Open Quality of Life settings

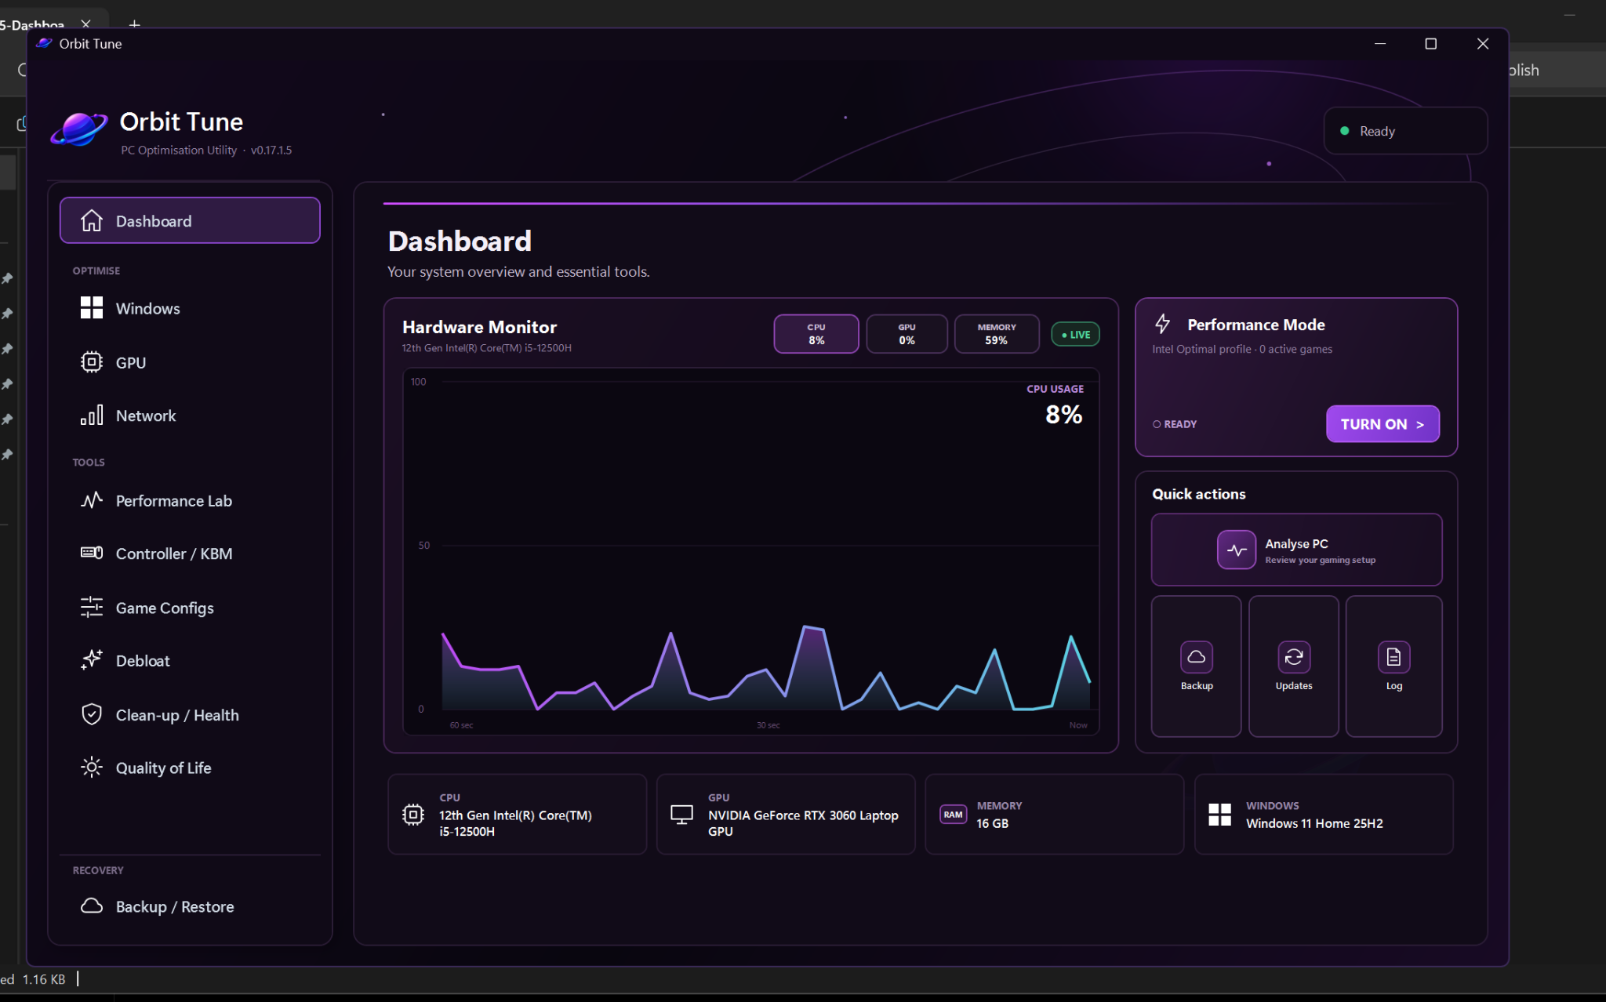190,768
